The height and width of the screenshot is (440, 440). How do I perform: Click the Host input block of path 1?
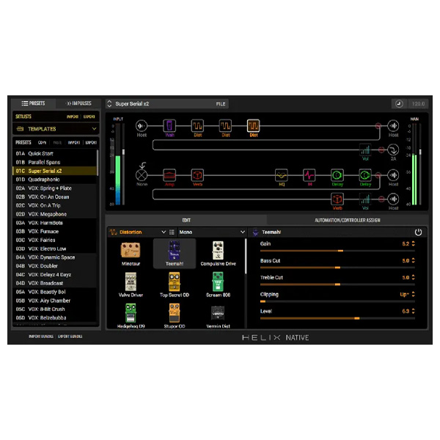(142, 125)
